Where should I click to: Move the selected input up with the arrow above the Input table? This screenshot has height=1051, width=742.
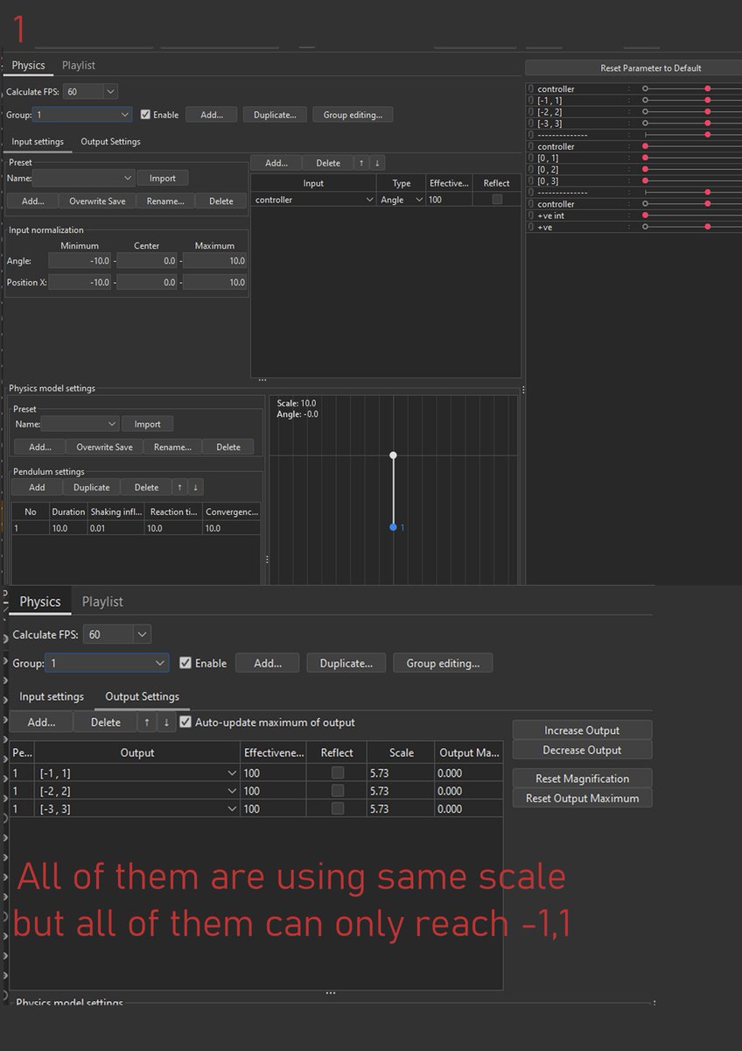[x=361, y=163]
